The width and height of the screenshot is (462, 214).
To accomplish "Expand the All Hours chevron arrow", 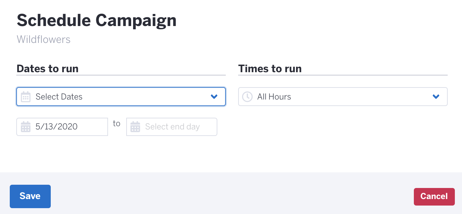I will (436, 97).
